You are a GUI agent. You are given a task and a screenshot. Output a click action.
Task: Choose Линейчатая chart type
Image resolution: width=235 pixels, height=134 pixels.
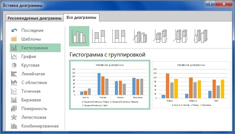(35, 74)
